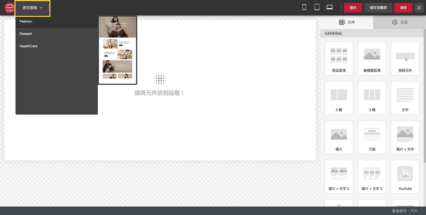Select the 圖片 + 文字 3 element
The image size is (426, 215).
[372, 177]
